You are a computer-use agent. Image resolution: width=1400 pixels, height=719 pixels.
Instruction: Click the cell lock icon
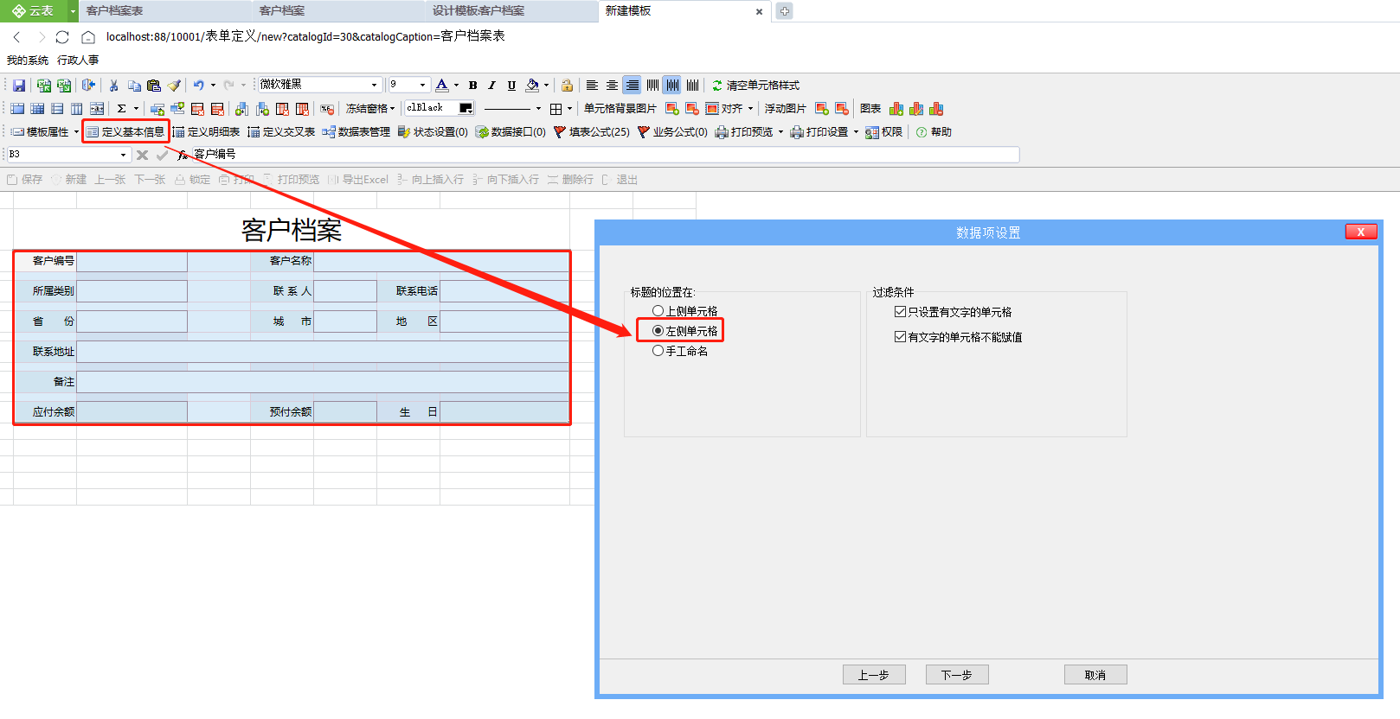567,85
